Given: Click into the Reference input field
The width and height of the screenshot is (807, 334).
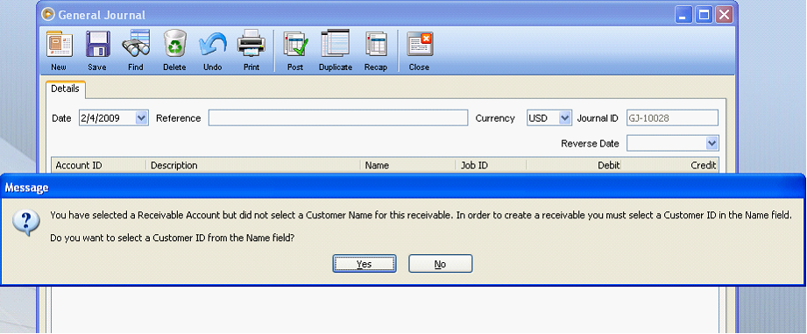Looking at the screenshot, I should [338, 117].
